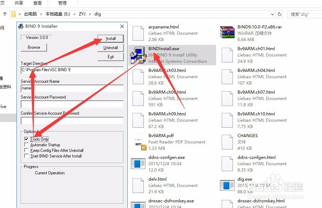Screen dimensions: 322x208
Task: Select the Bv9ARM.ch03.html file icon
Action: [x=138, y=77]
